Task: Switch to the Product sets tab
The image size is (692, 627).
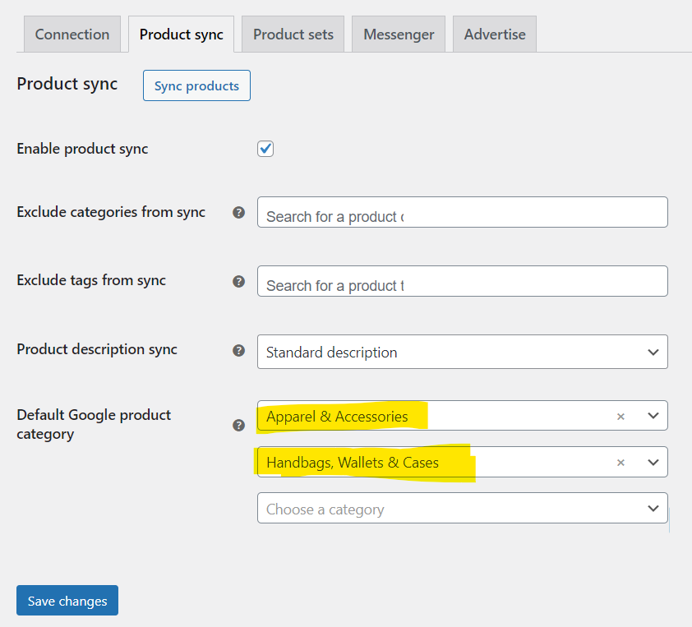Action: (293, 35)
